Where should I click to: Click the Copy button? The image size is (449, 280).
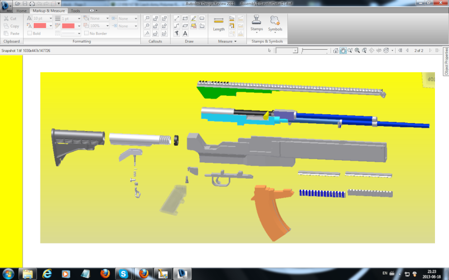pos(11,26)
